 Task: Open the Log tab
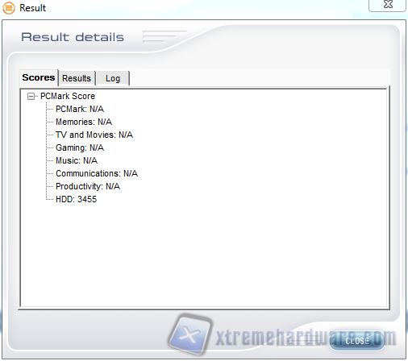coord(113,78)
